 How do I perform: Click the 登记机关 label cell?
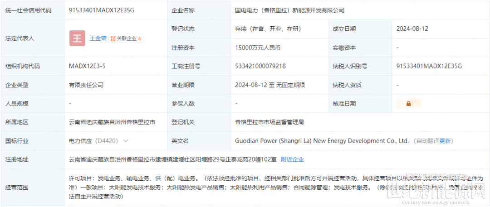198,122
